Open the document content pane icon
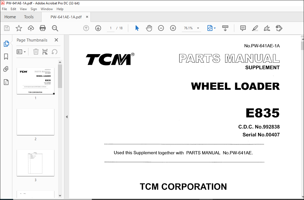 (6, 82)
